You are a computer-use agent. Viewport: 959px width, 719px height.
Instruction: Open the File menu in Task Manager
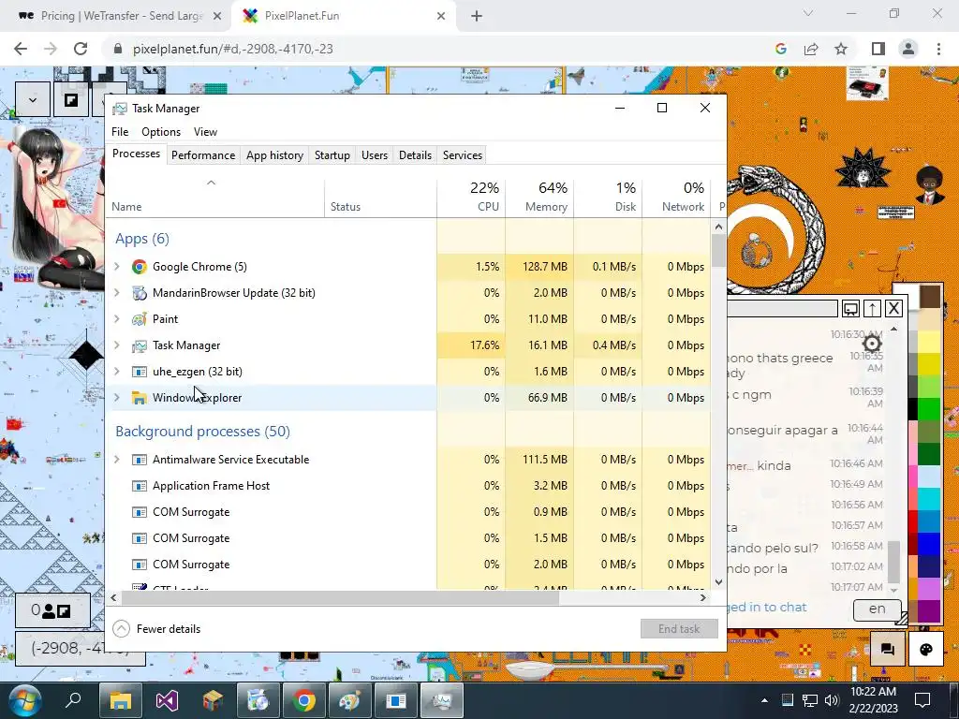tap(120, 132)
